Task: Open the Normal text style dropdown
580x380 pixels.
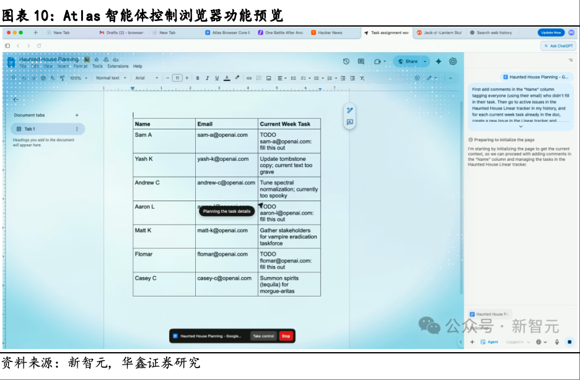Action: (111, 78)
